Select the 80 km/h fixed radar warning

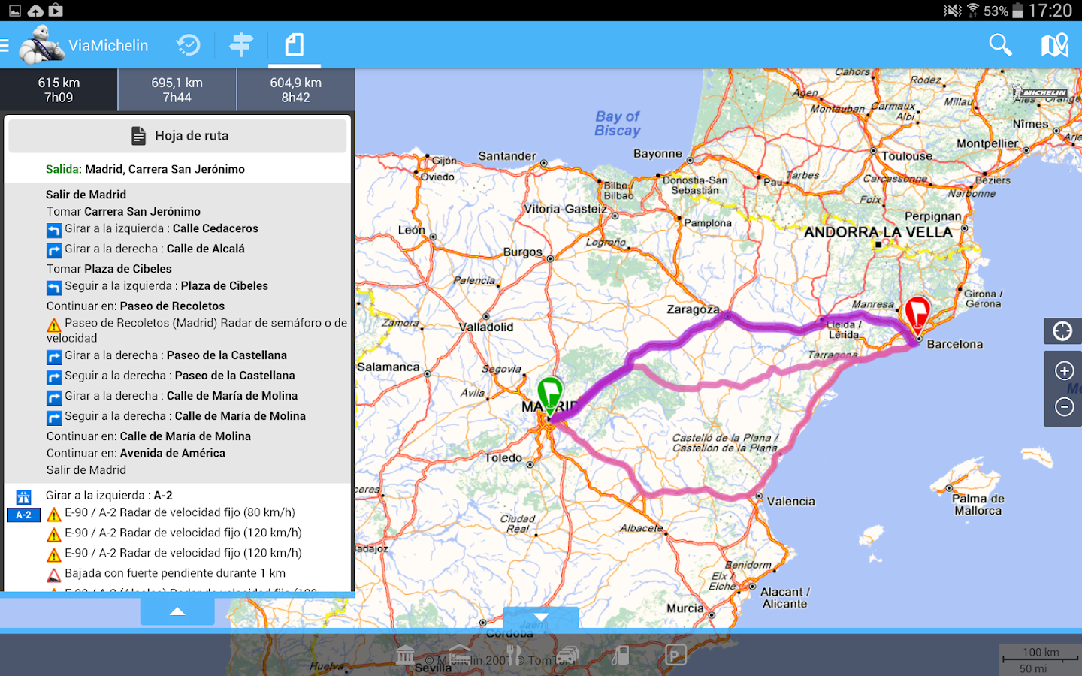tap(171, 514)
